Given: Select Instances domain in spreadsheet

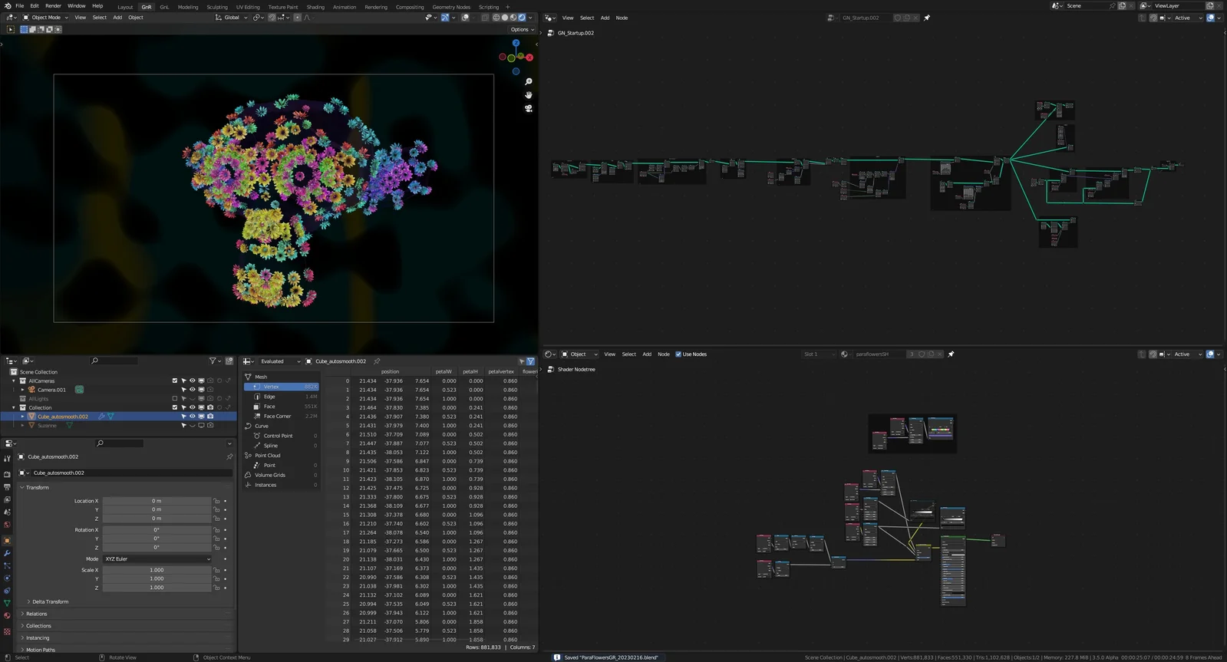Looking at the screenshot, I should [281, 485].
